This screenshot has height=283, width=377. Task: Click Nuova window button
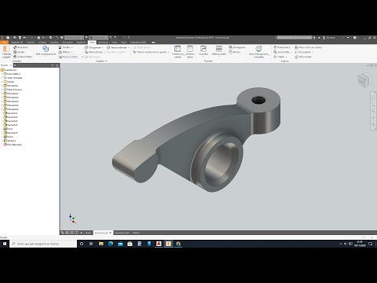[235, 52]
